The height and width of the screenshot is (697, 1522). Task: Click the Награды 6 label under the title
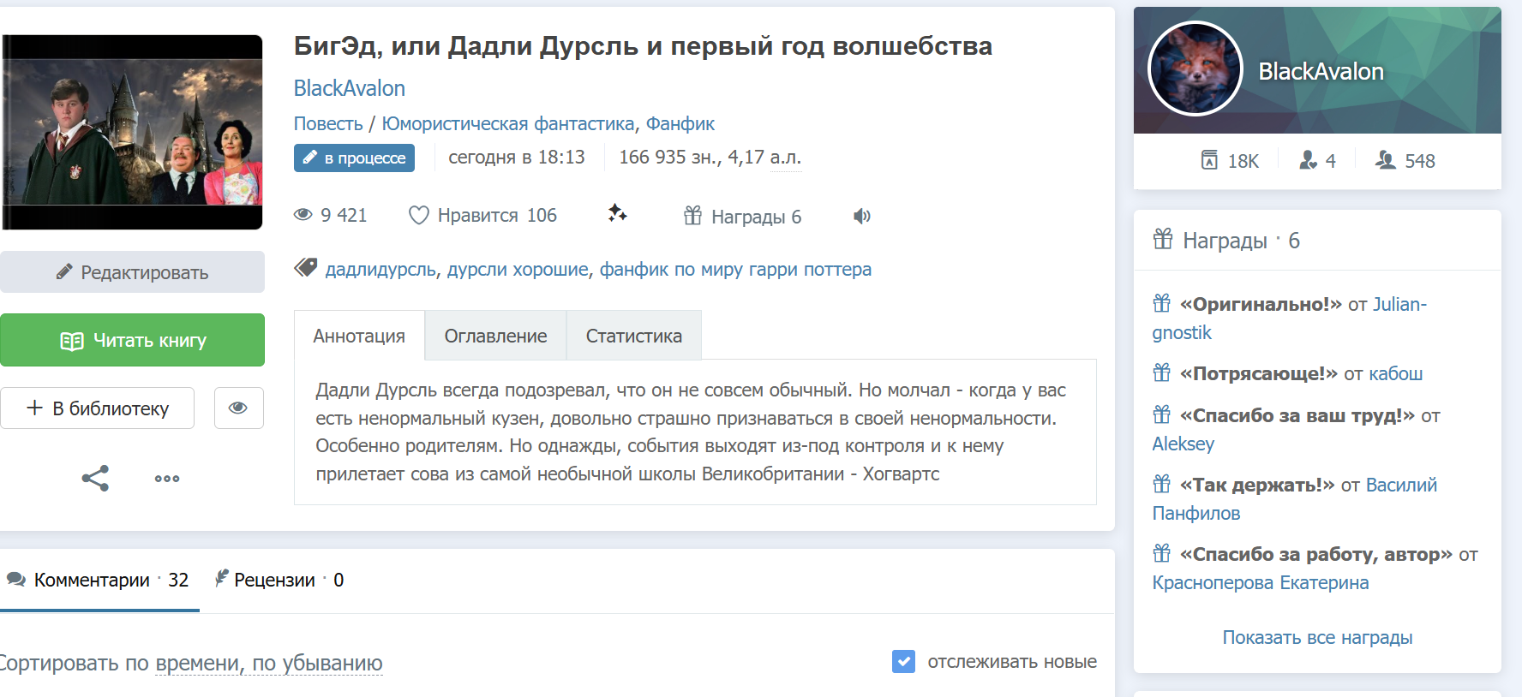coord(756,217)
